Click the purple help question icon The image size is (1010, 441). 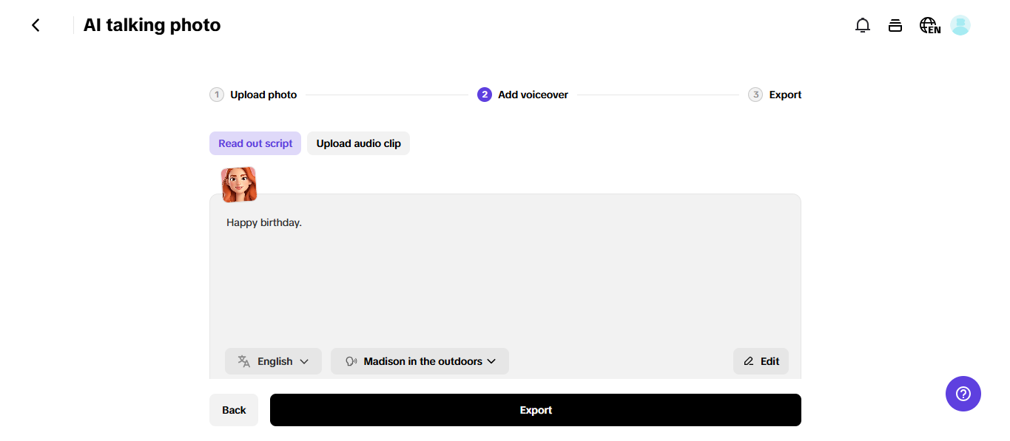963,394
